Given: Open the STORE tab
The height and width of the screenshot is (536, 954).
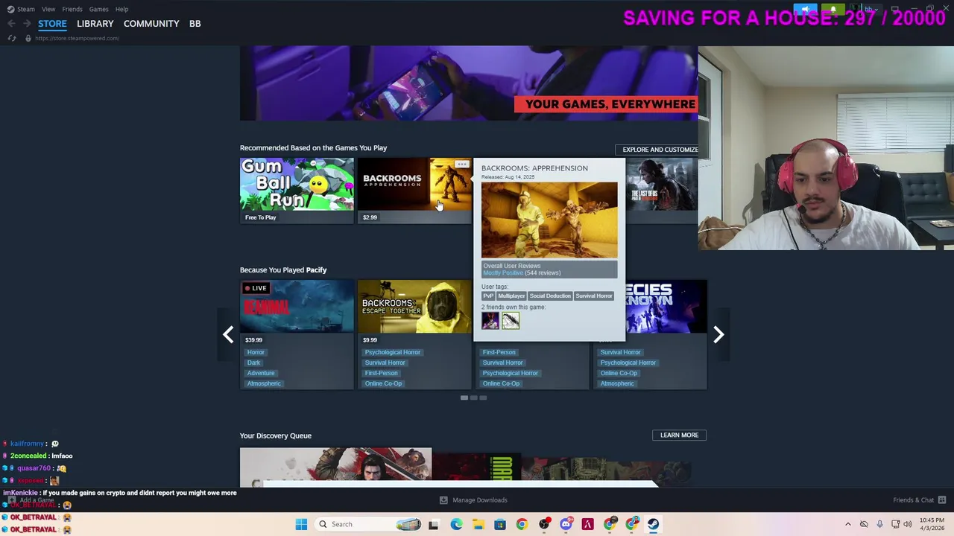Looking at the screenshot, I should [x=52, y=24].
